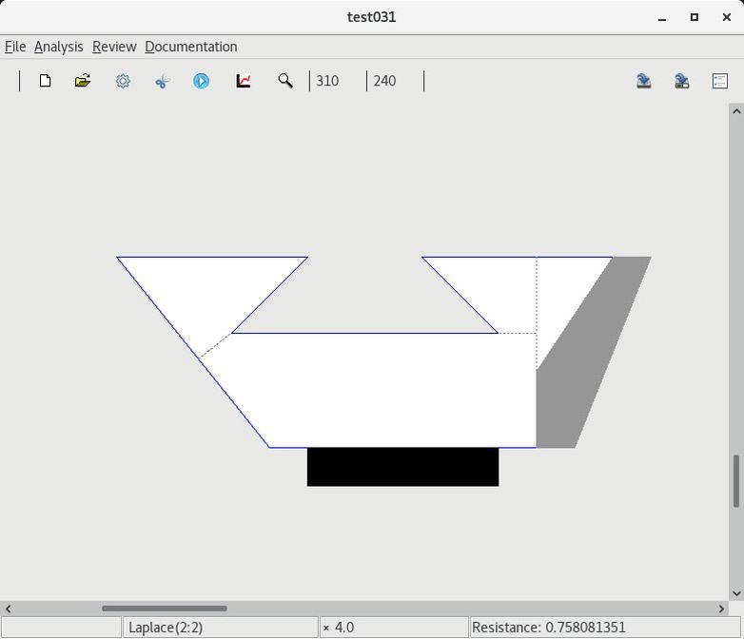Click the field showing 310
This screenshot has height=639, width=744.
pos(337,81)
